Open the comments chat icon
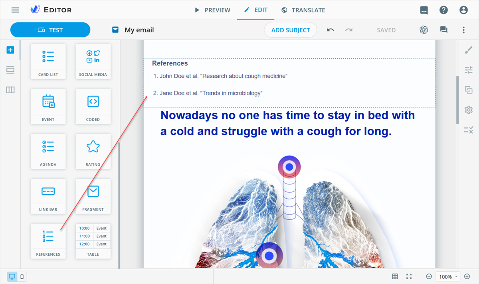Screen dimensions: 479x284 click(x=443, y=30)
